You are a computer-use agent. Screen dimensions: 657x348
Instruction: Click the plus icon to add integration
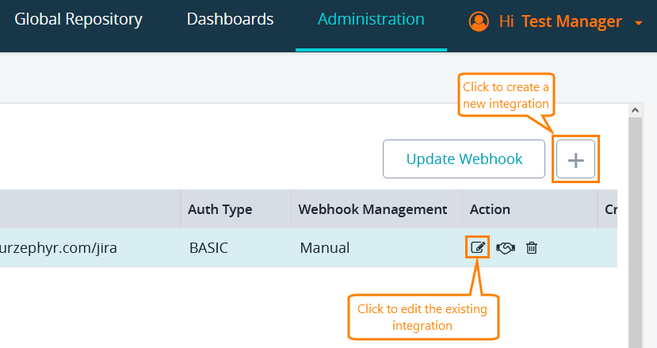coord(575,159)
